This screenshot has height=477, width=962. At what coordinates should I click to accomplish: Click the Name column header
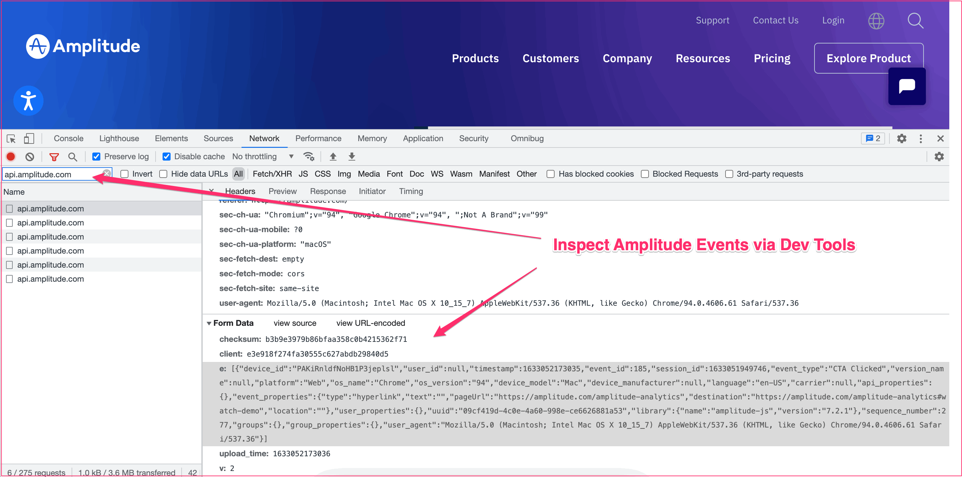click(x=101, y=192)
